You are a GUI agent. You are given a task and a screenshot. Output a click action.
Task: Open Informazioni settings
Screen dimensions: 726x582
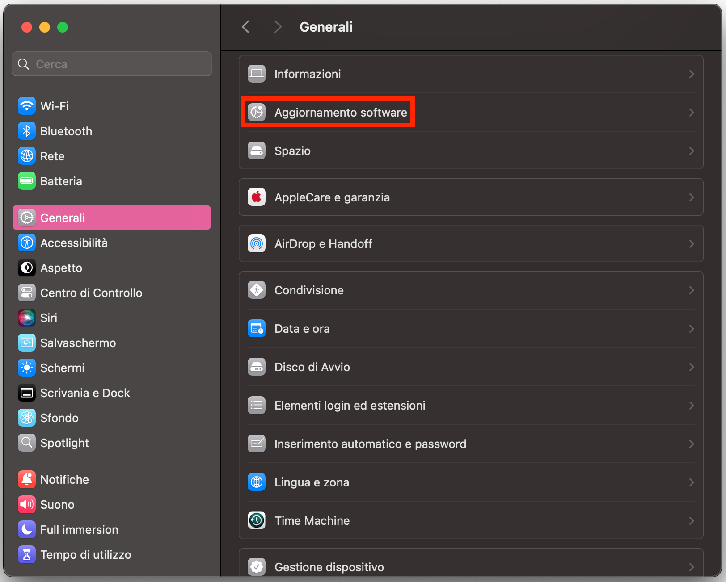308,74
